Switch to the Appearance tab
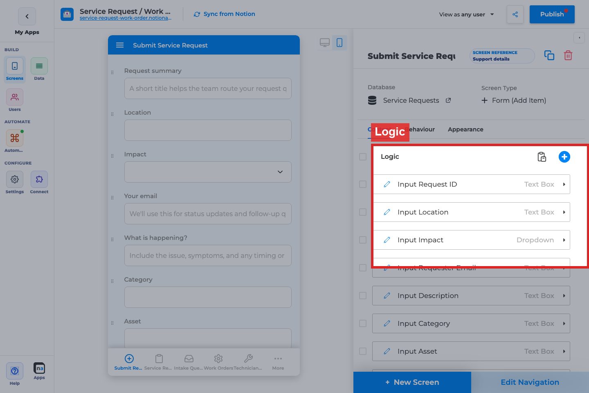The width and height of the screenshot is (589, 393). click(465, 129)
